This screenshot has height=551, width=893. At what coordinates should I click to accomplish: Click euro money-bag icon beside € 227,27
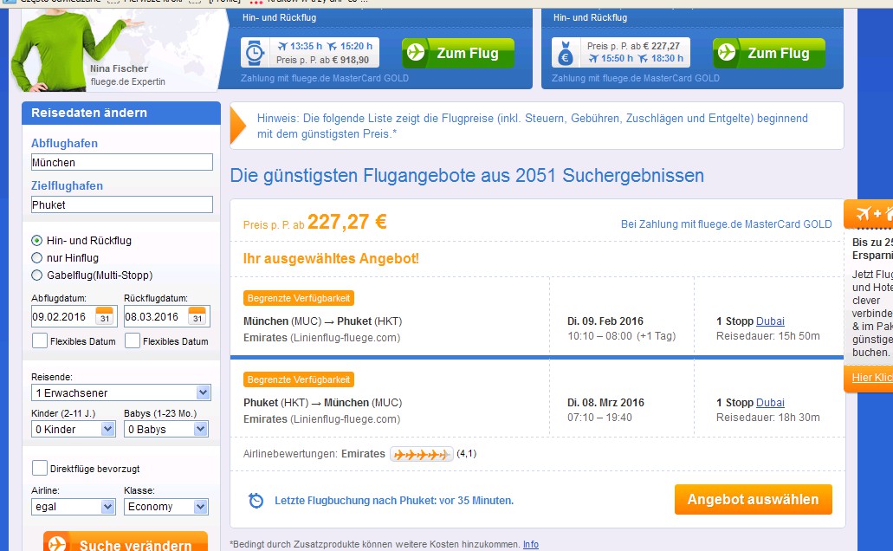pyautogui.click(x=566, y=53)
